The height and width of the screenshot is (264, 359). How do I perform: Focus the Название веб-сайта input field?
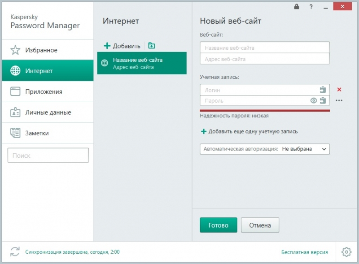coord(265,48)
